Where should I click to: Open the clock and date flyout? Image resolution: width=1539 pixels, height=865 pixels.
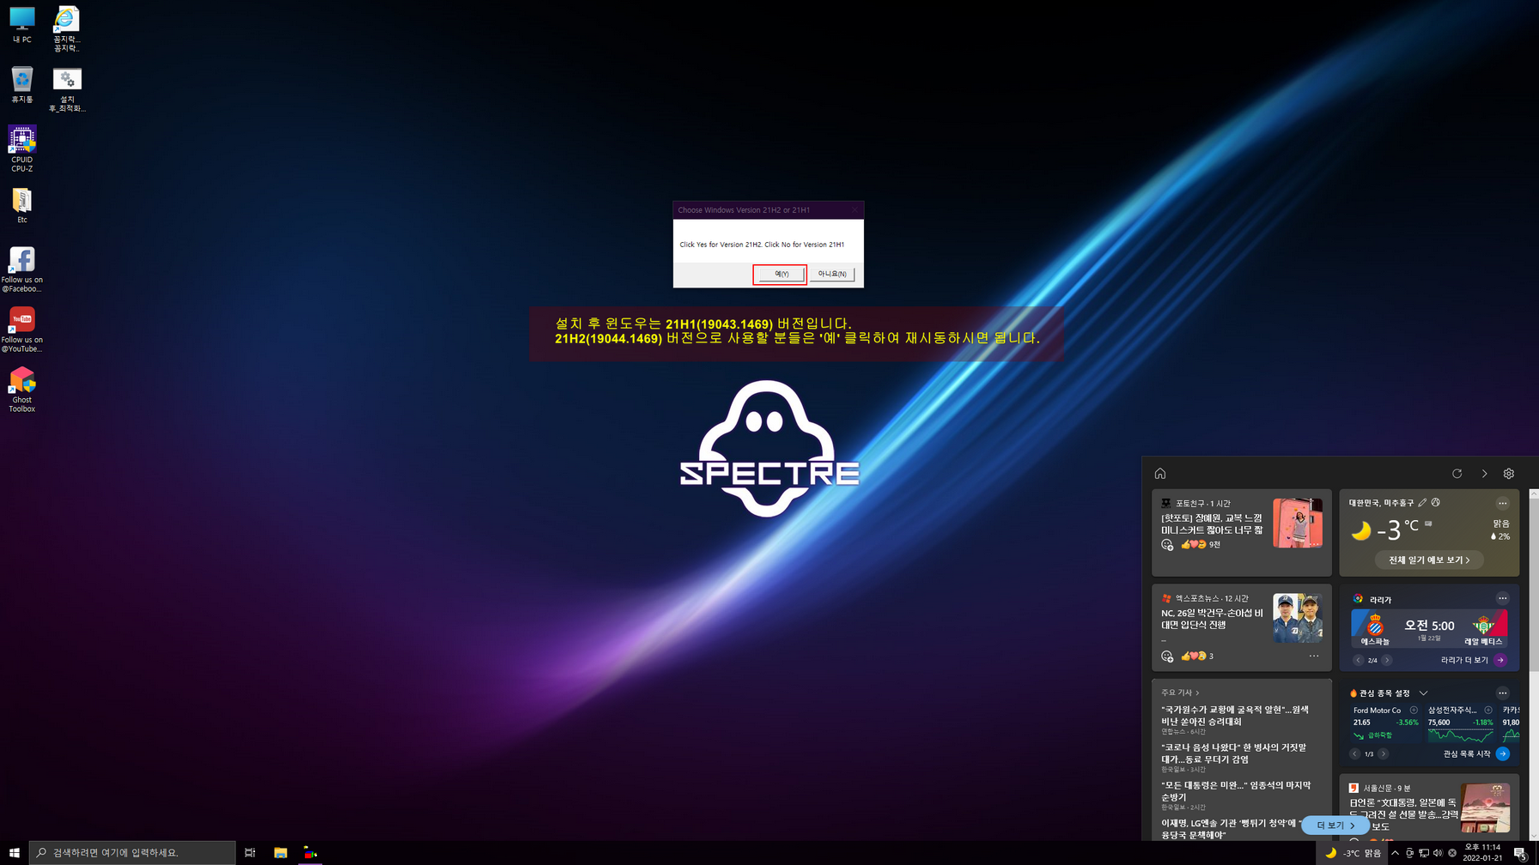click(x=1482, y=852)
